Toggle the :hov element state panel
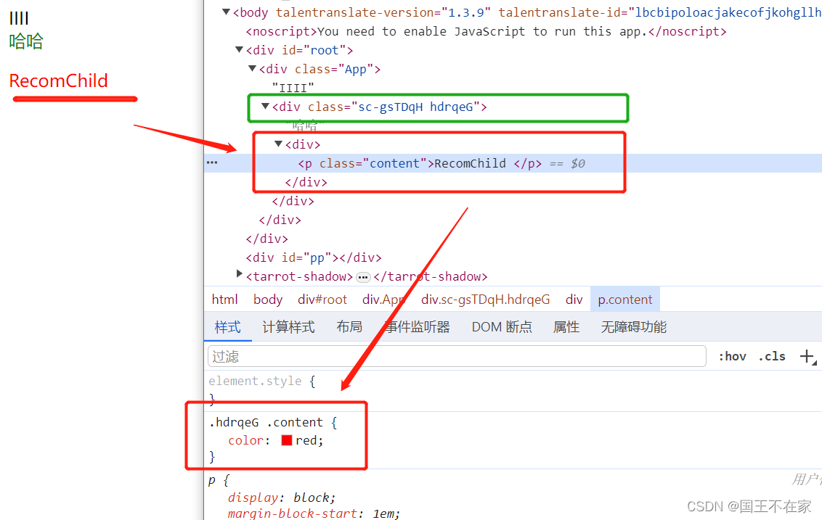This screenshot has height=520, width=822. [732, 357]
